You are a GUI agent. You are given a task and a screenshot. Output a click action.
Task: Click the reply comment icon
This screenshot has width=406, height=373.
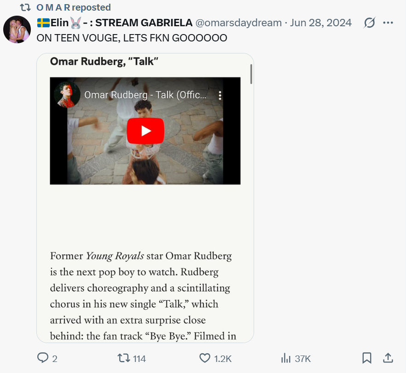tap(43, 358)
